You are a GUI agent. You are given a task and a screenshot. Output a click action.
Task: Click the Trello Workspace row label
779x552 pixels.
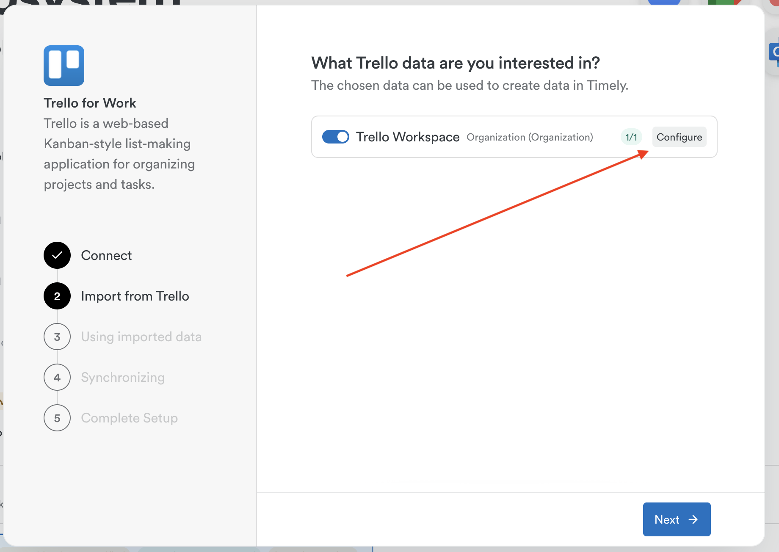[x=408, y=137]
